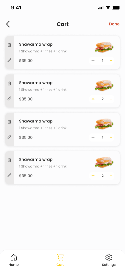Increase quantity of first cart item
The image size is (125, 271).
pyautogui.click(x=111, y=61)
